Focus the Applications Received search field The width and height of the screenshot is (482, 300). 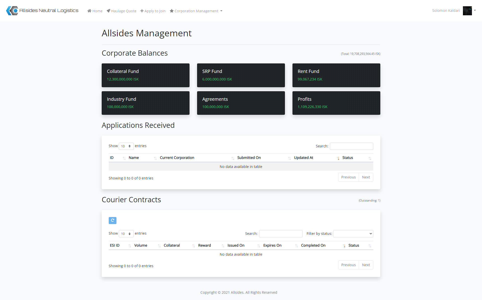coord(351,146)
